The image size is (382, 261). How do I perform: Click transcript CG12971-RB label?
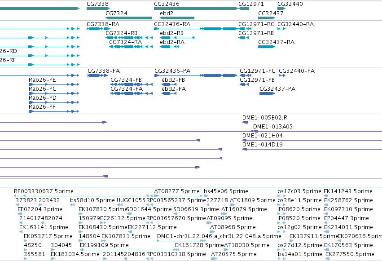click(256, 33)
